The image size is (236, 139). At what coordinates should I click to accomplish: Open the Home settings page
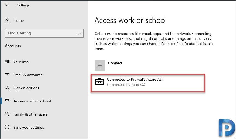click(19, 20)
